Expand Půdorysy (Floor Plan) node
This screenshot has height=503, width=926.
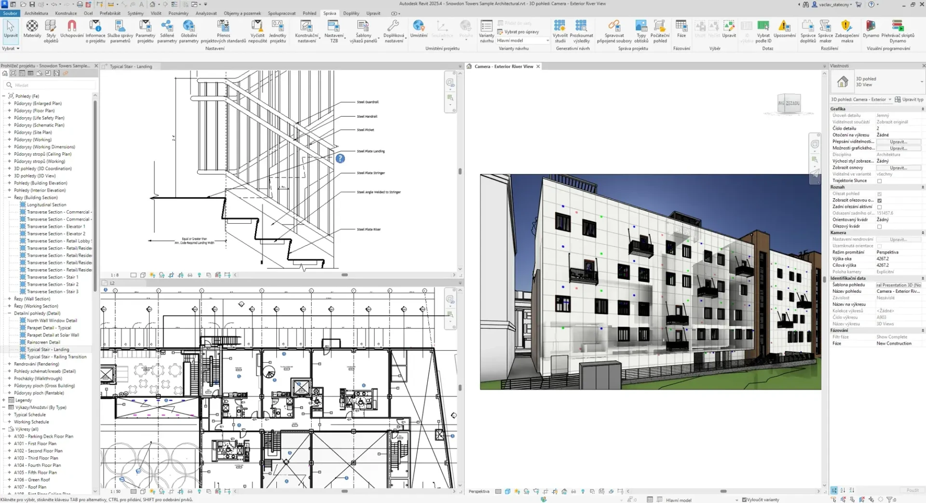9,110
